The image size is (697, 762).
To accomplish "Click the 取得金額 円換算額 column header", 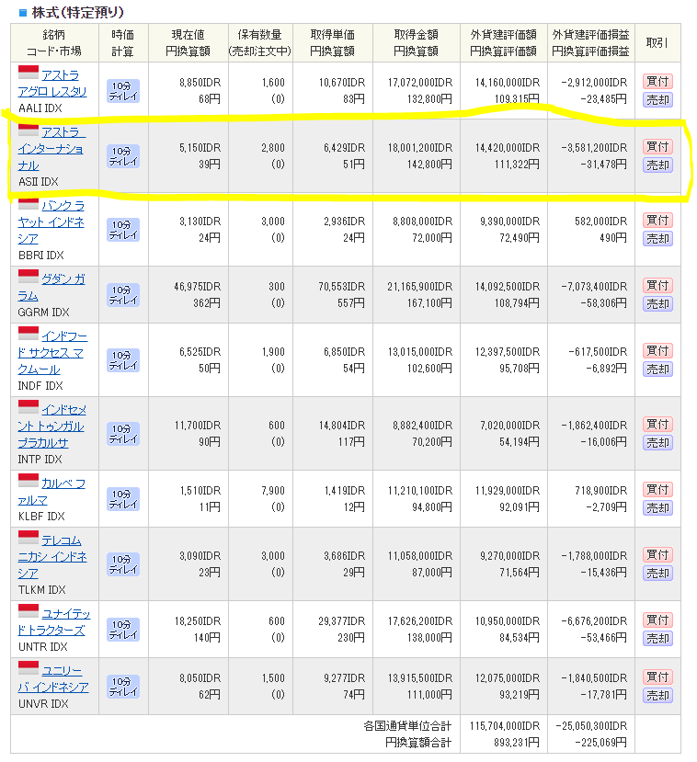I will pyautogui.click(x=416, y=43).
